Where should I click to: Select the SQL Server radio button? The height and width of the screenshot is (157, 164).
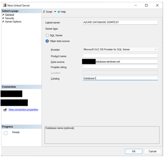(x=47, y=35)
